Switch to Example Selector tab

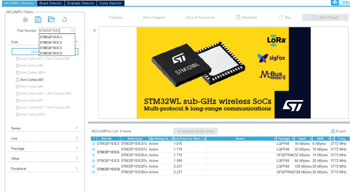[x=81, y=3]
